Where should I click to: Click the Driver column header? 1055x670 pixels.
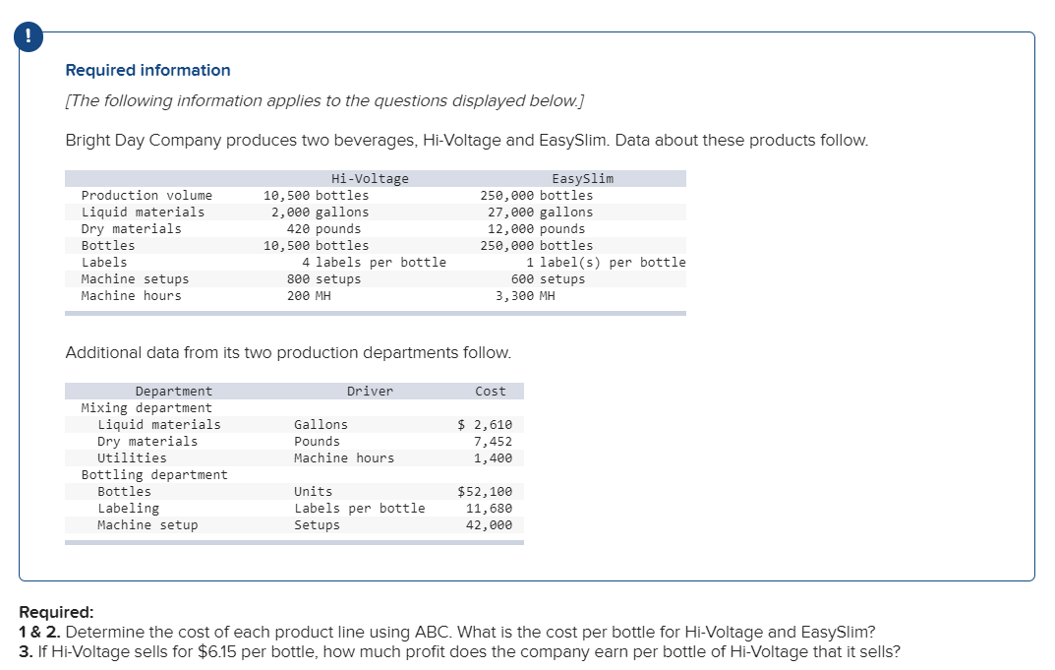click(370, 391)
